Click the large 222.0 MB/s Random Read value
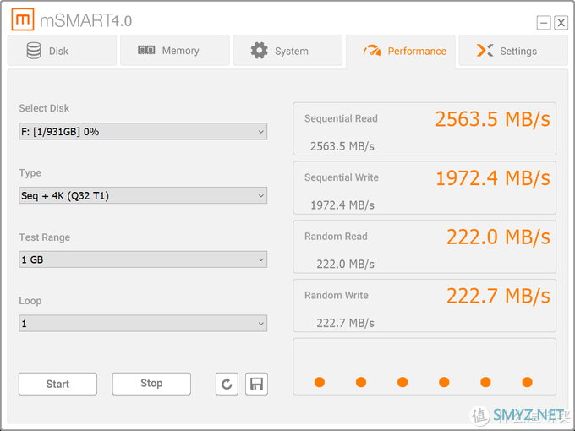This screenshot has width=575, height=431. click(x=498, y=237)
